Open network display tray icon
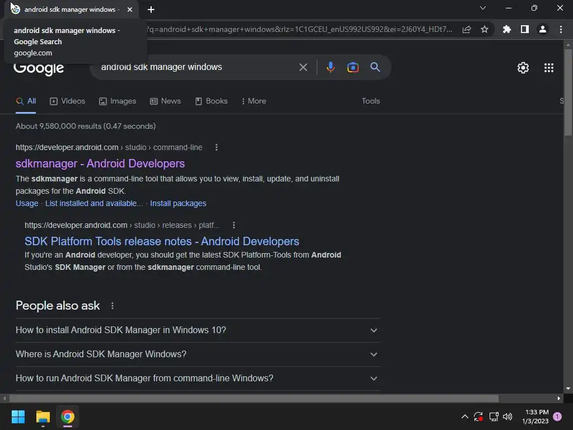 point(494,417)
